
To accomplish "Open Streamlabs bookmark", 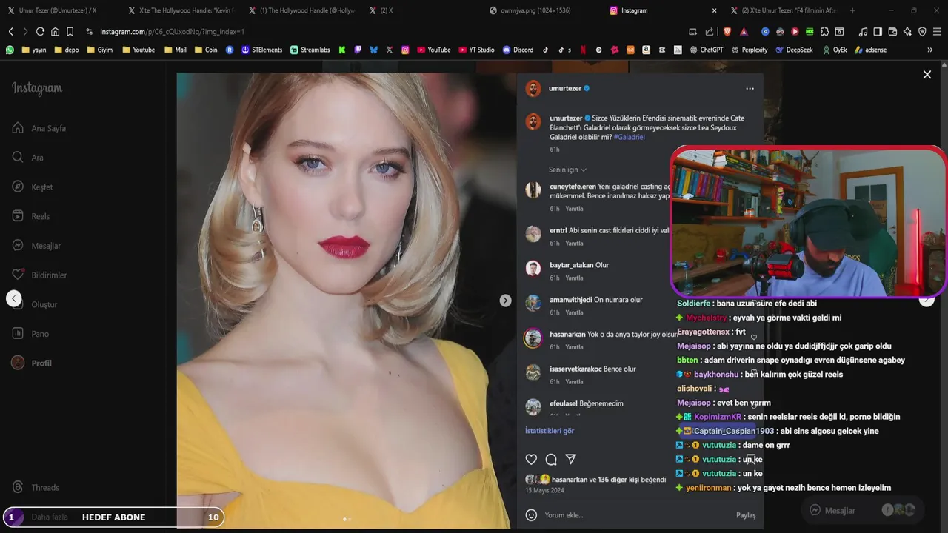I will (310, 50).
